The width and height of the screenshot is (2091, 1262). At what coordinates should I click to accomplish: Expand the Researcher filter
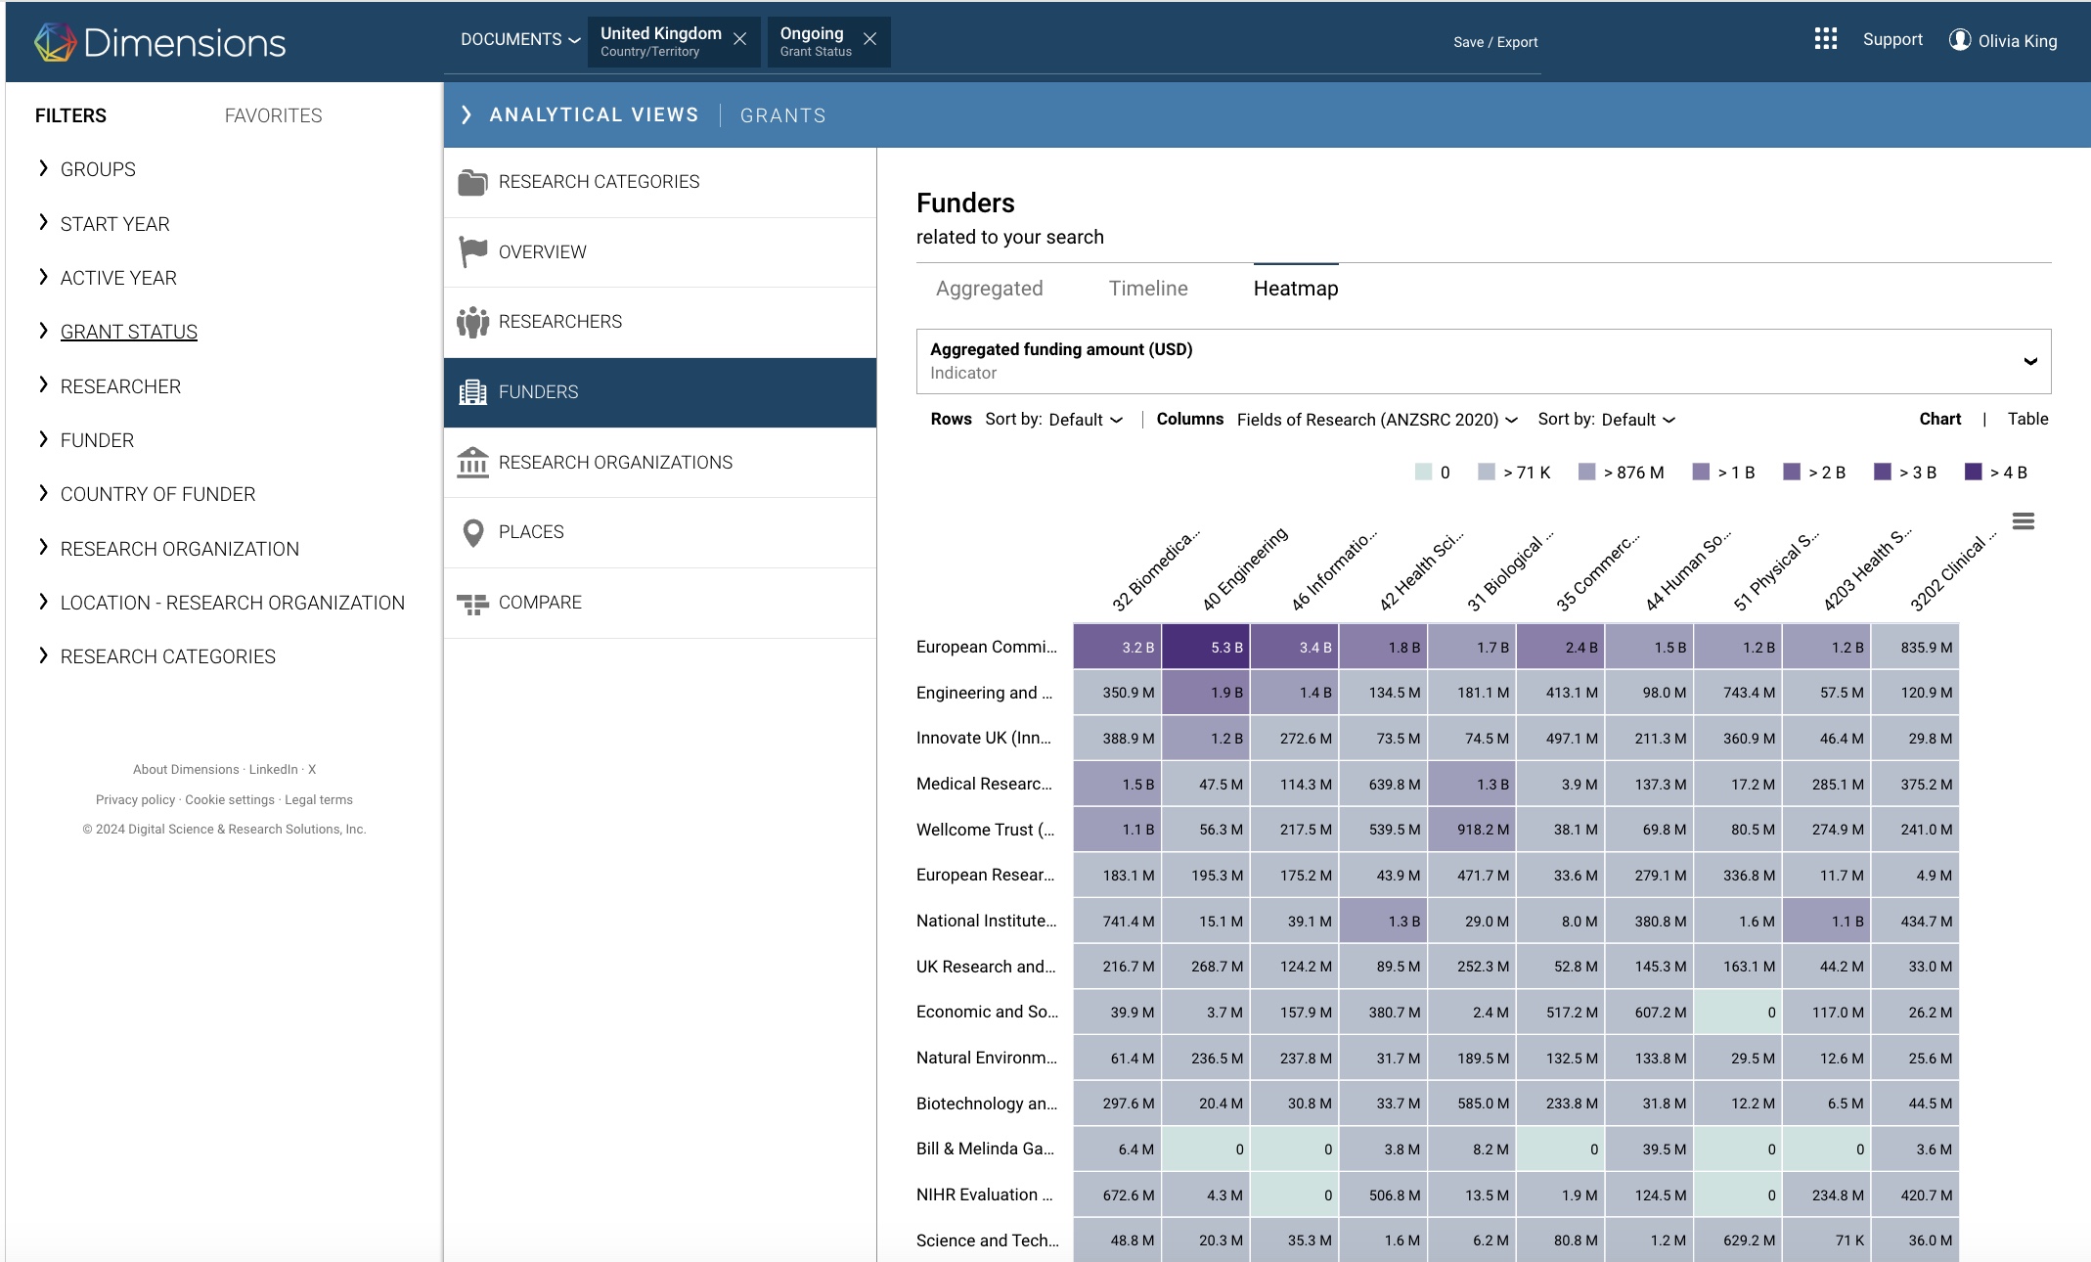[43, 385]
